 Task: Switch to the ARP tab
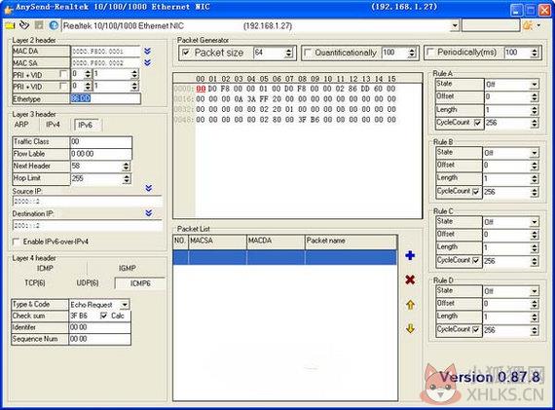pyautogui.click(x=21, y=125)
